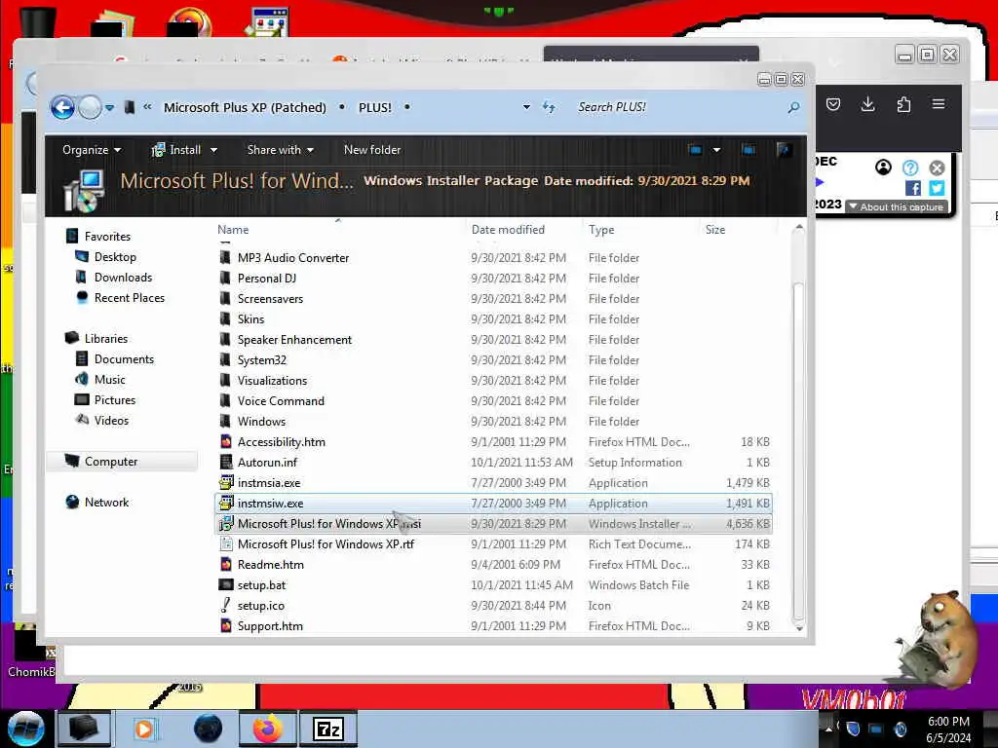Open the Pictures library

(115, 400)
